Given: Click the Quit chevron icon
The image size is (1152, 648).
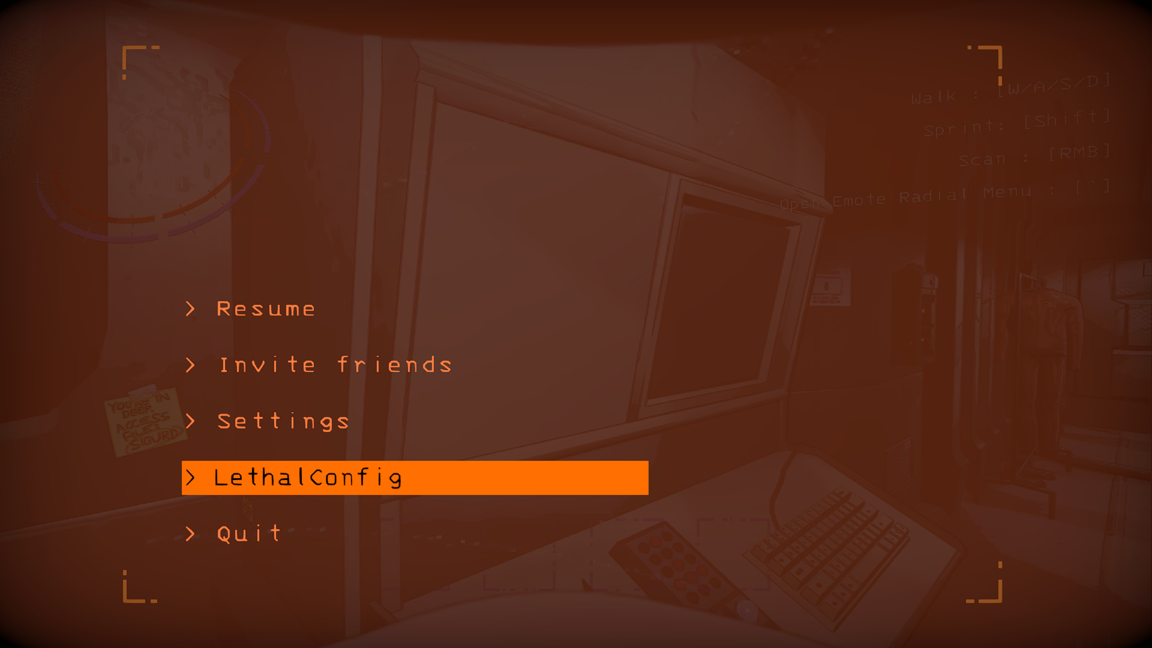Looking at the screenshot, I should pyautogui.click(x=192, y=532).
